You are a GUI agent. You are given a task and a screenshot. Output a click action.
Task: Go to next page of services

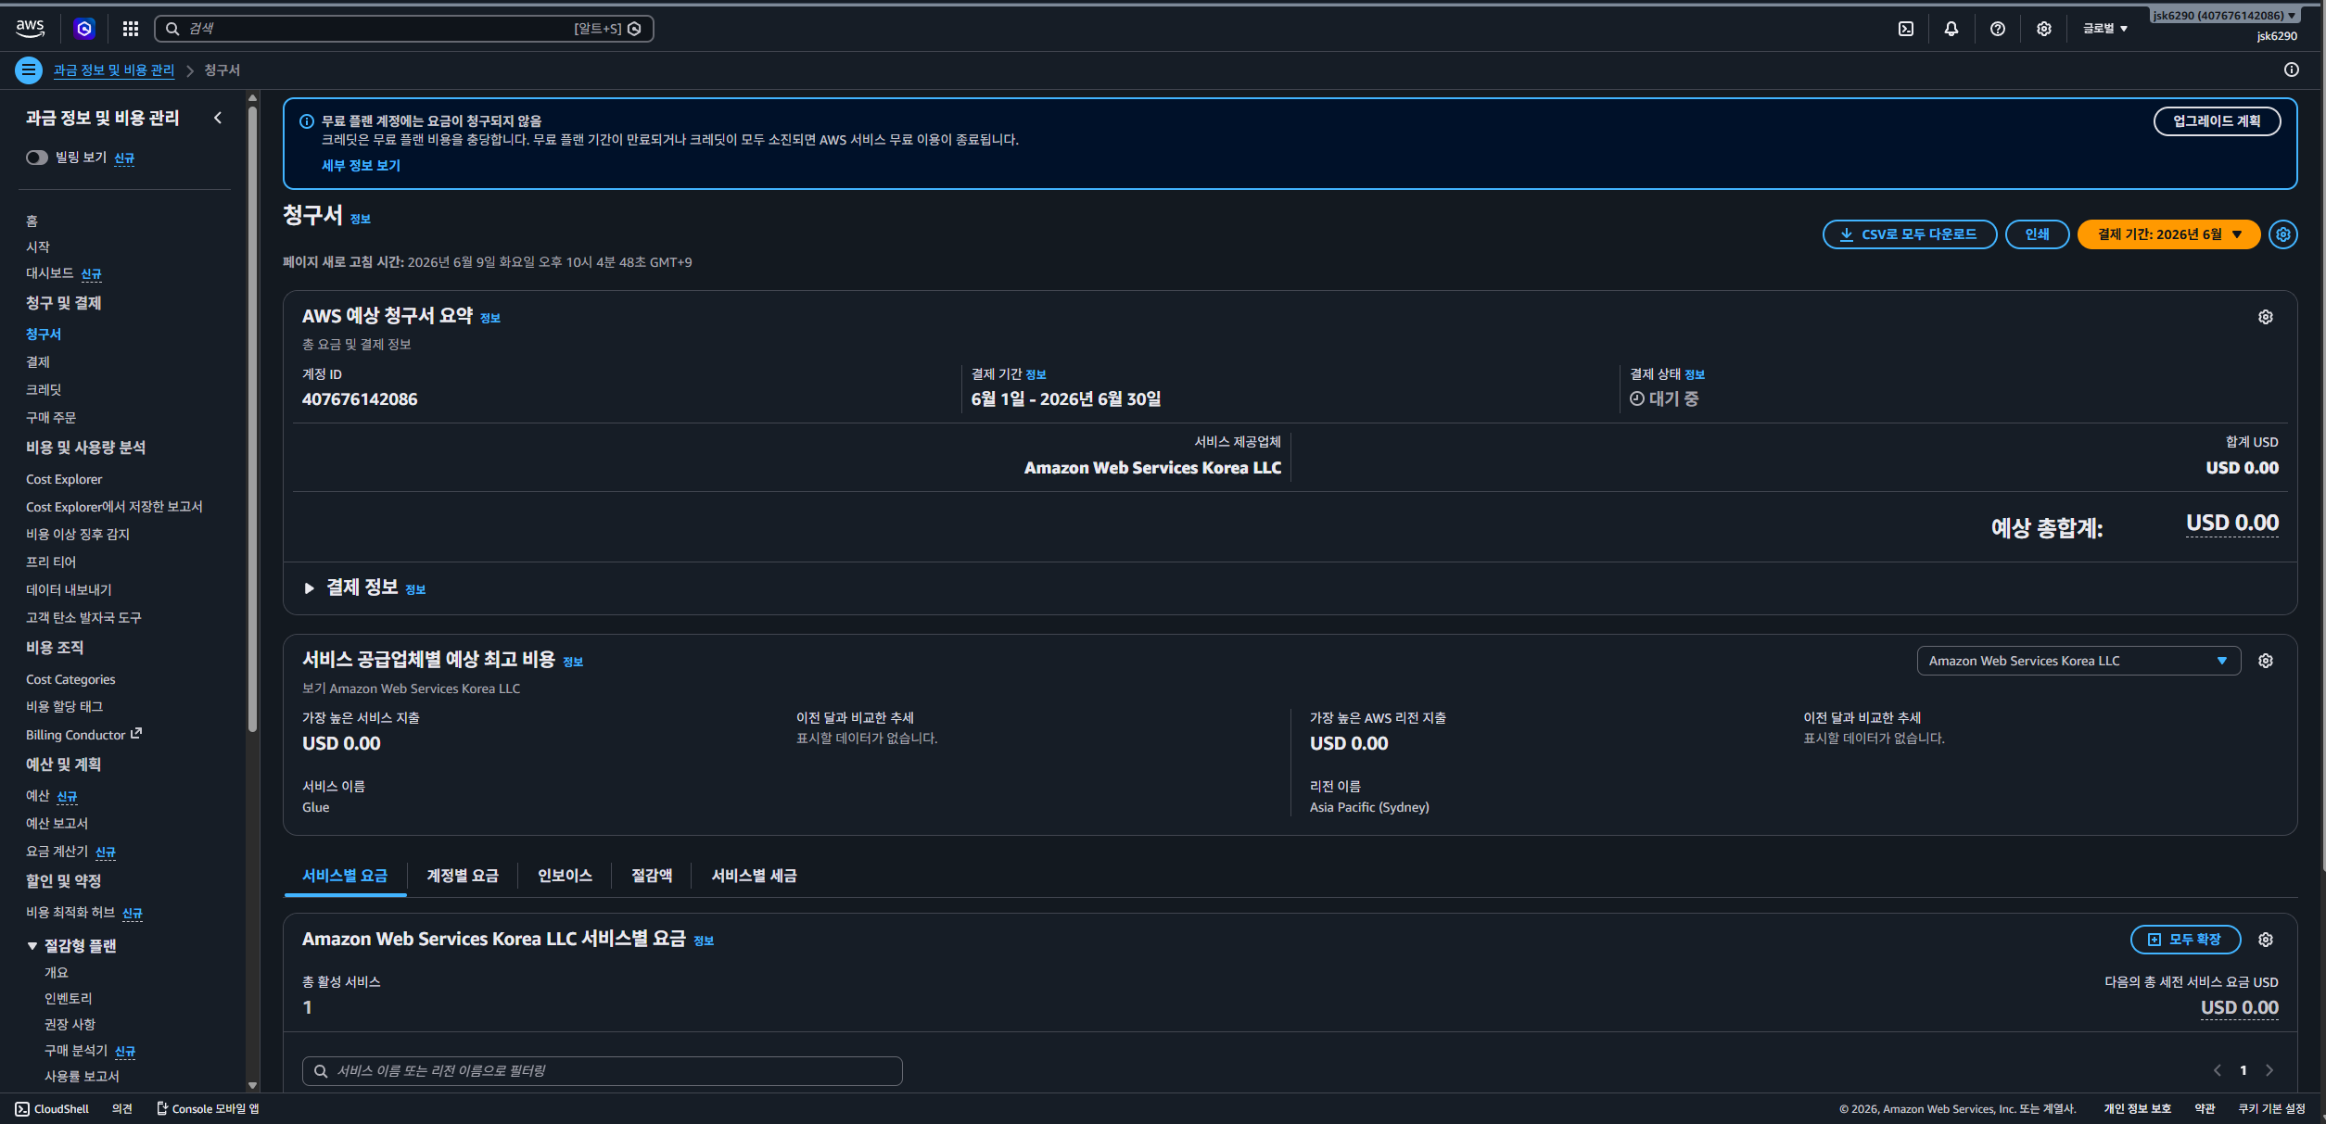(x=2269, y=1070)
